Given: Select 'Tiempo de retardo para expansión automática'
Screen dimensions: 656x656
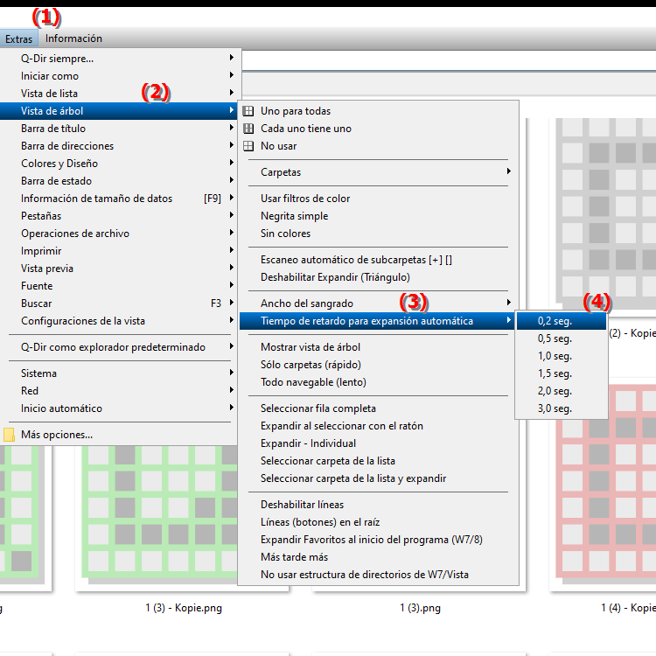Looking at the screenshot, I should click(378, 321).
